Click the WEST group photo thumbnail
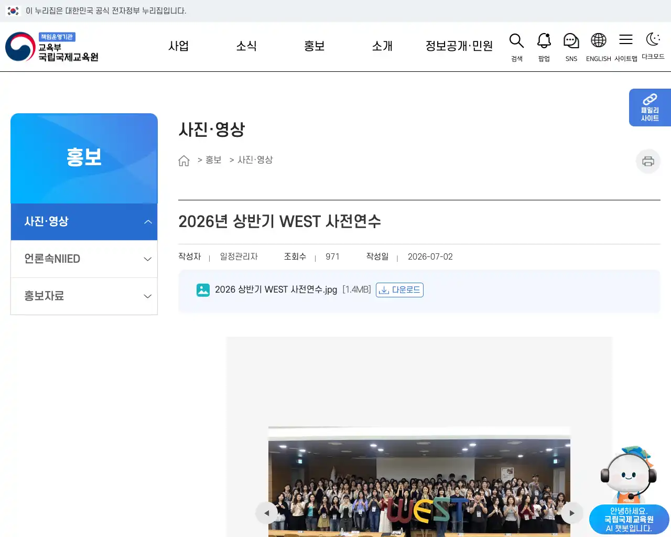 419,481
